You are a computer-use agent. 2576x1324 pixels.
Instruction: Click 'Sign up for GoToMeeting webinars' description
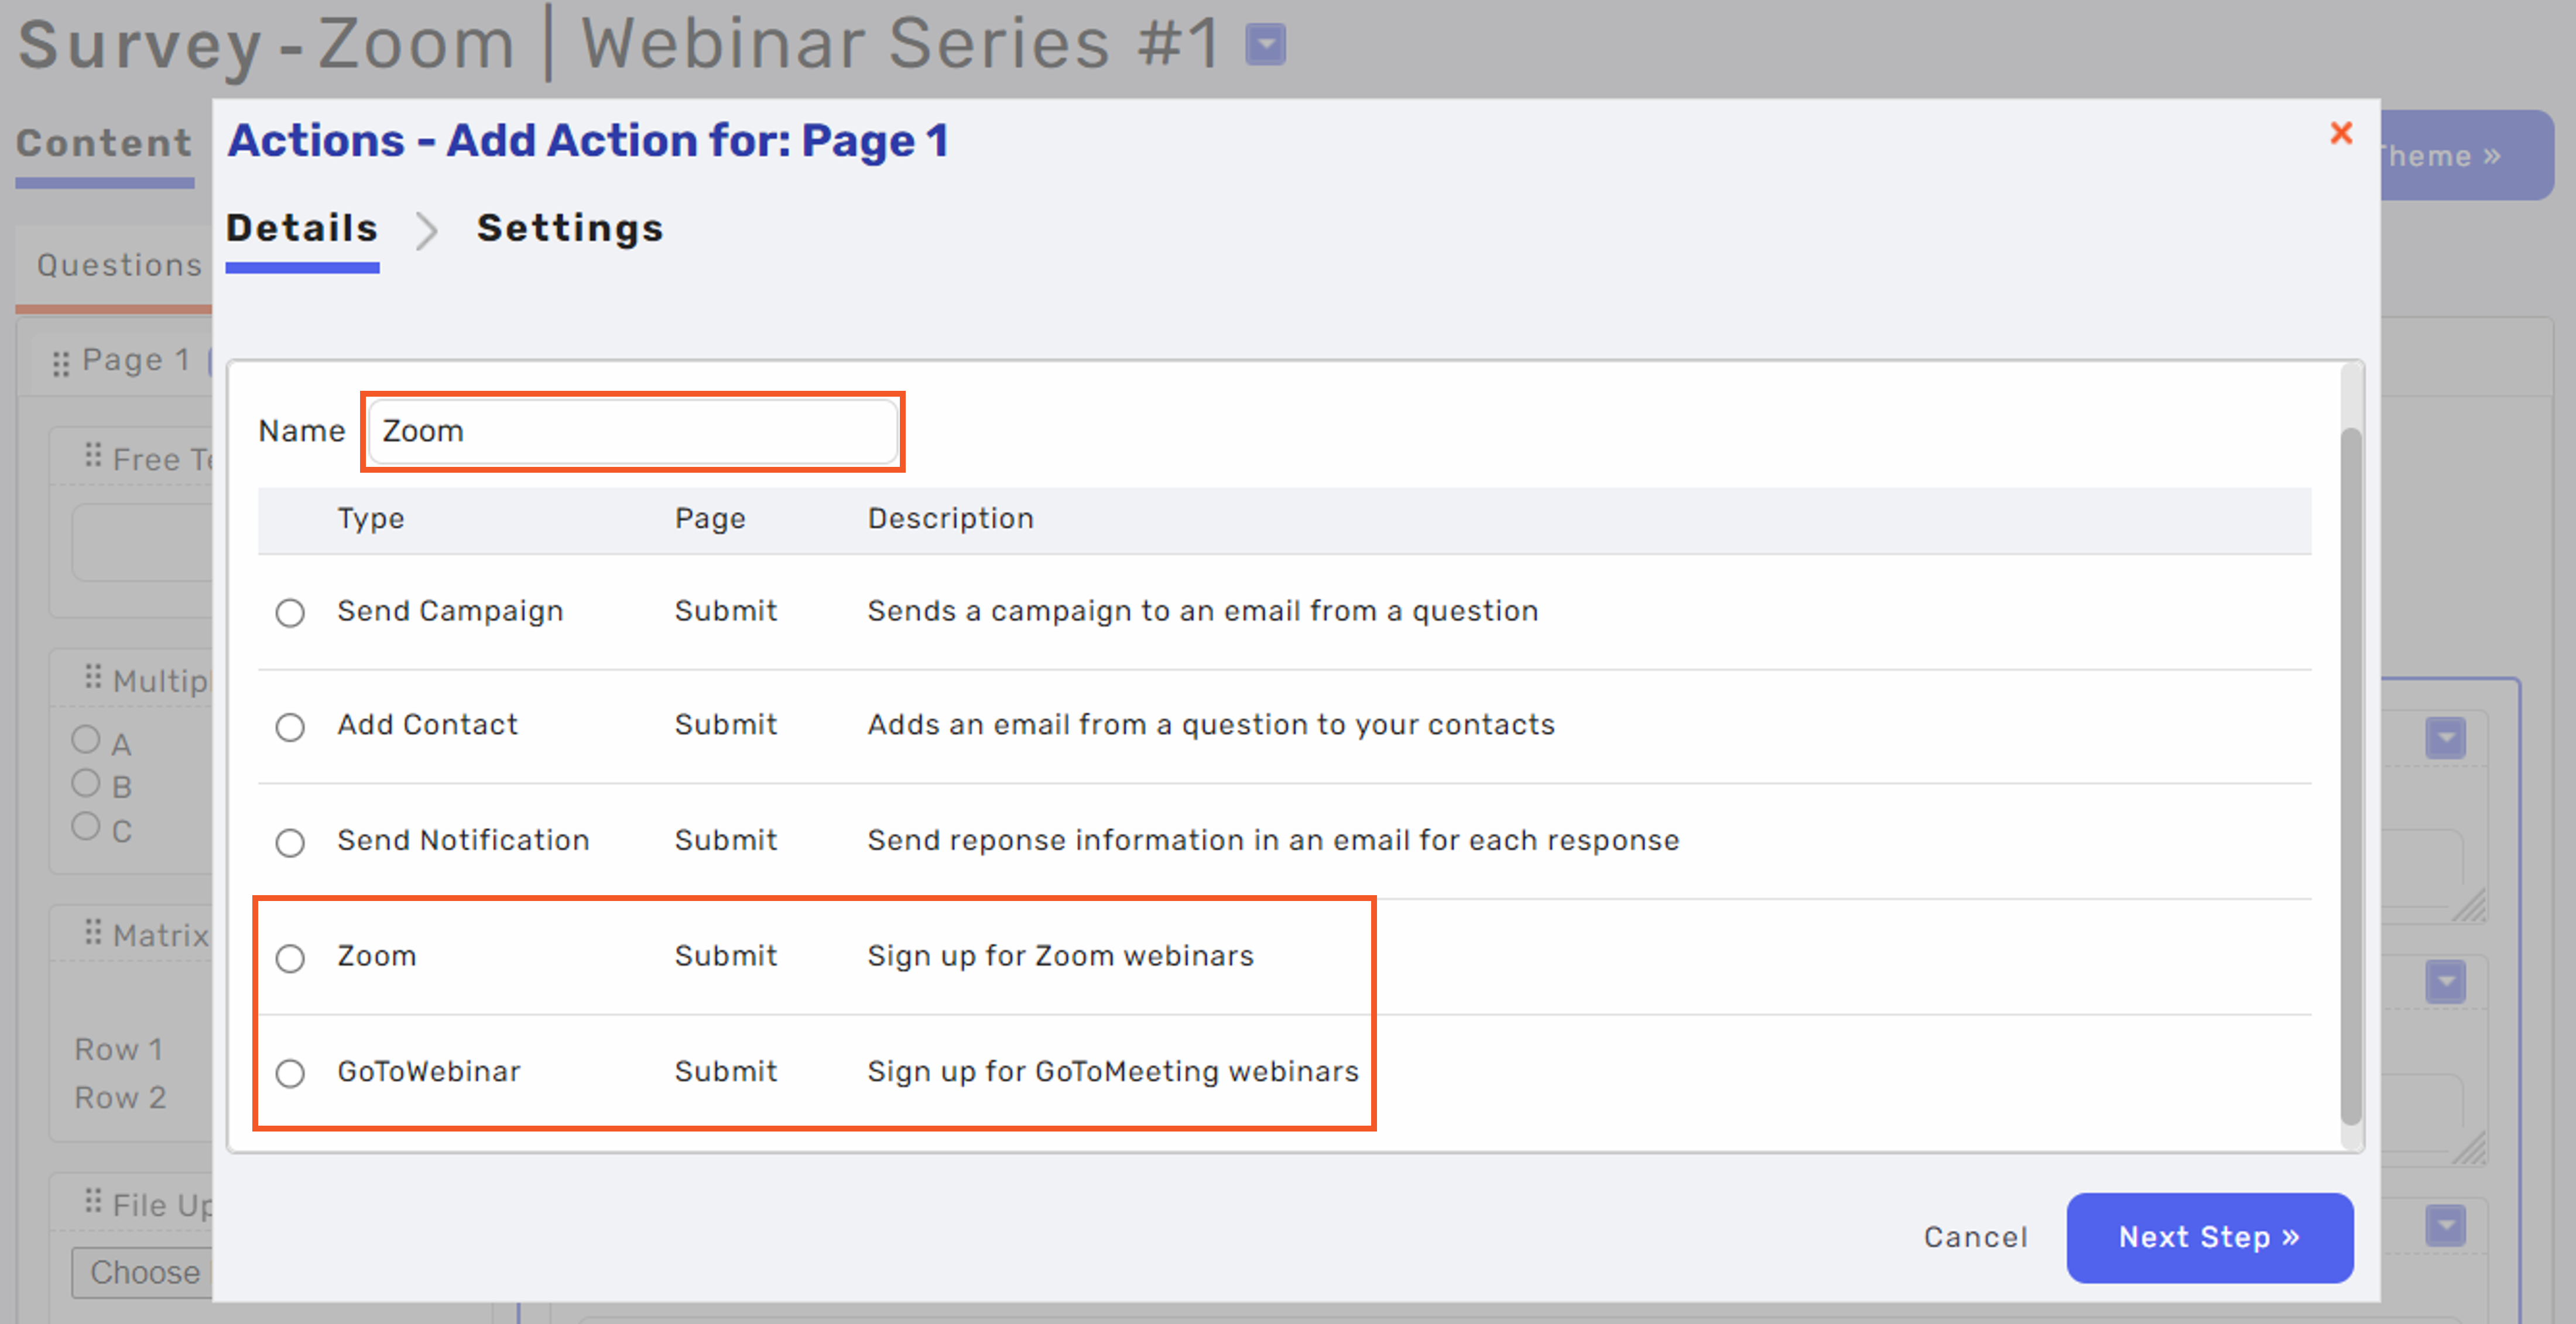point(1113,1072)
